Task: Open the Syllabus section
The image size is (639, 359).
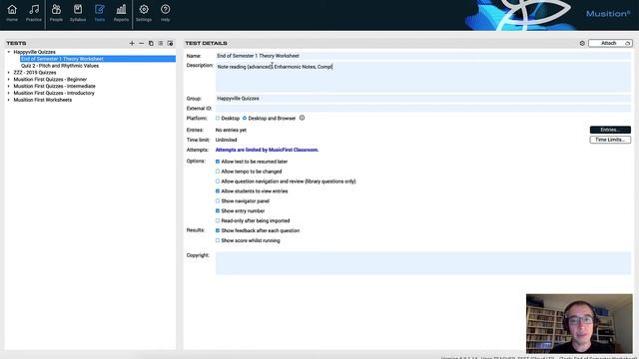Action: pos(78,13)
